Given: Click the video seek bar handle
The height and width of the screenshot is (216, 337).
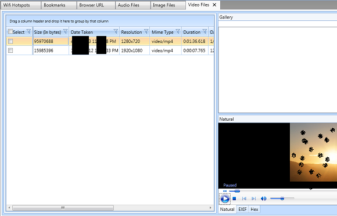Looking at the screenshot, I should point(237,191).
